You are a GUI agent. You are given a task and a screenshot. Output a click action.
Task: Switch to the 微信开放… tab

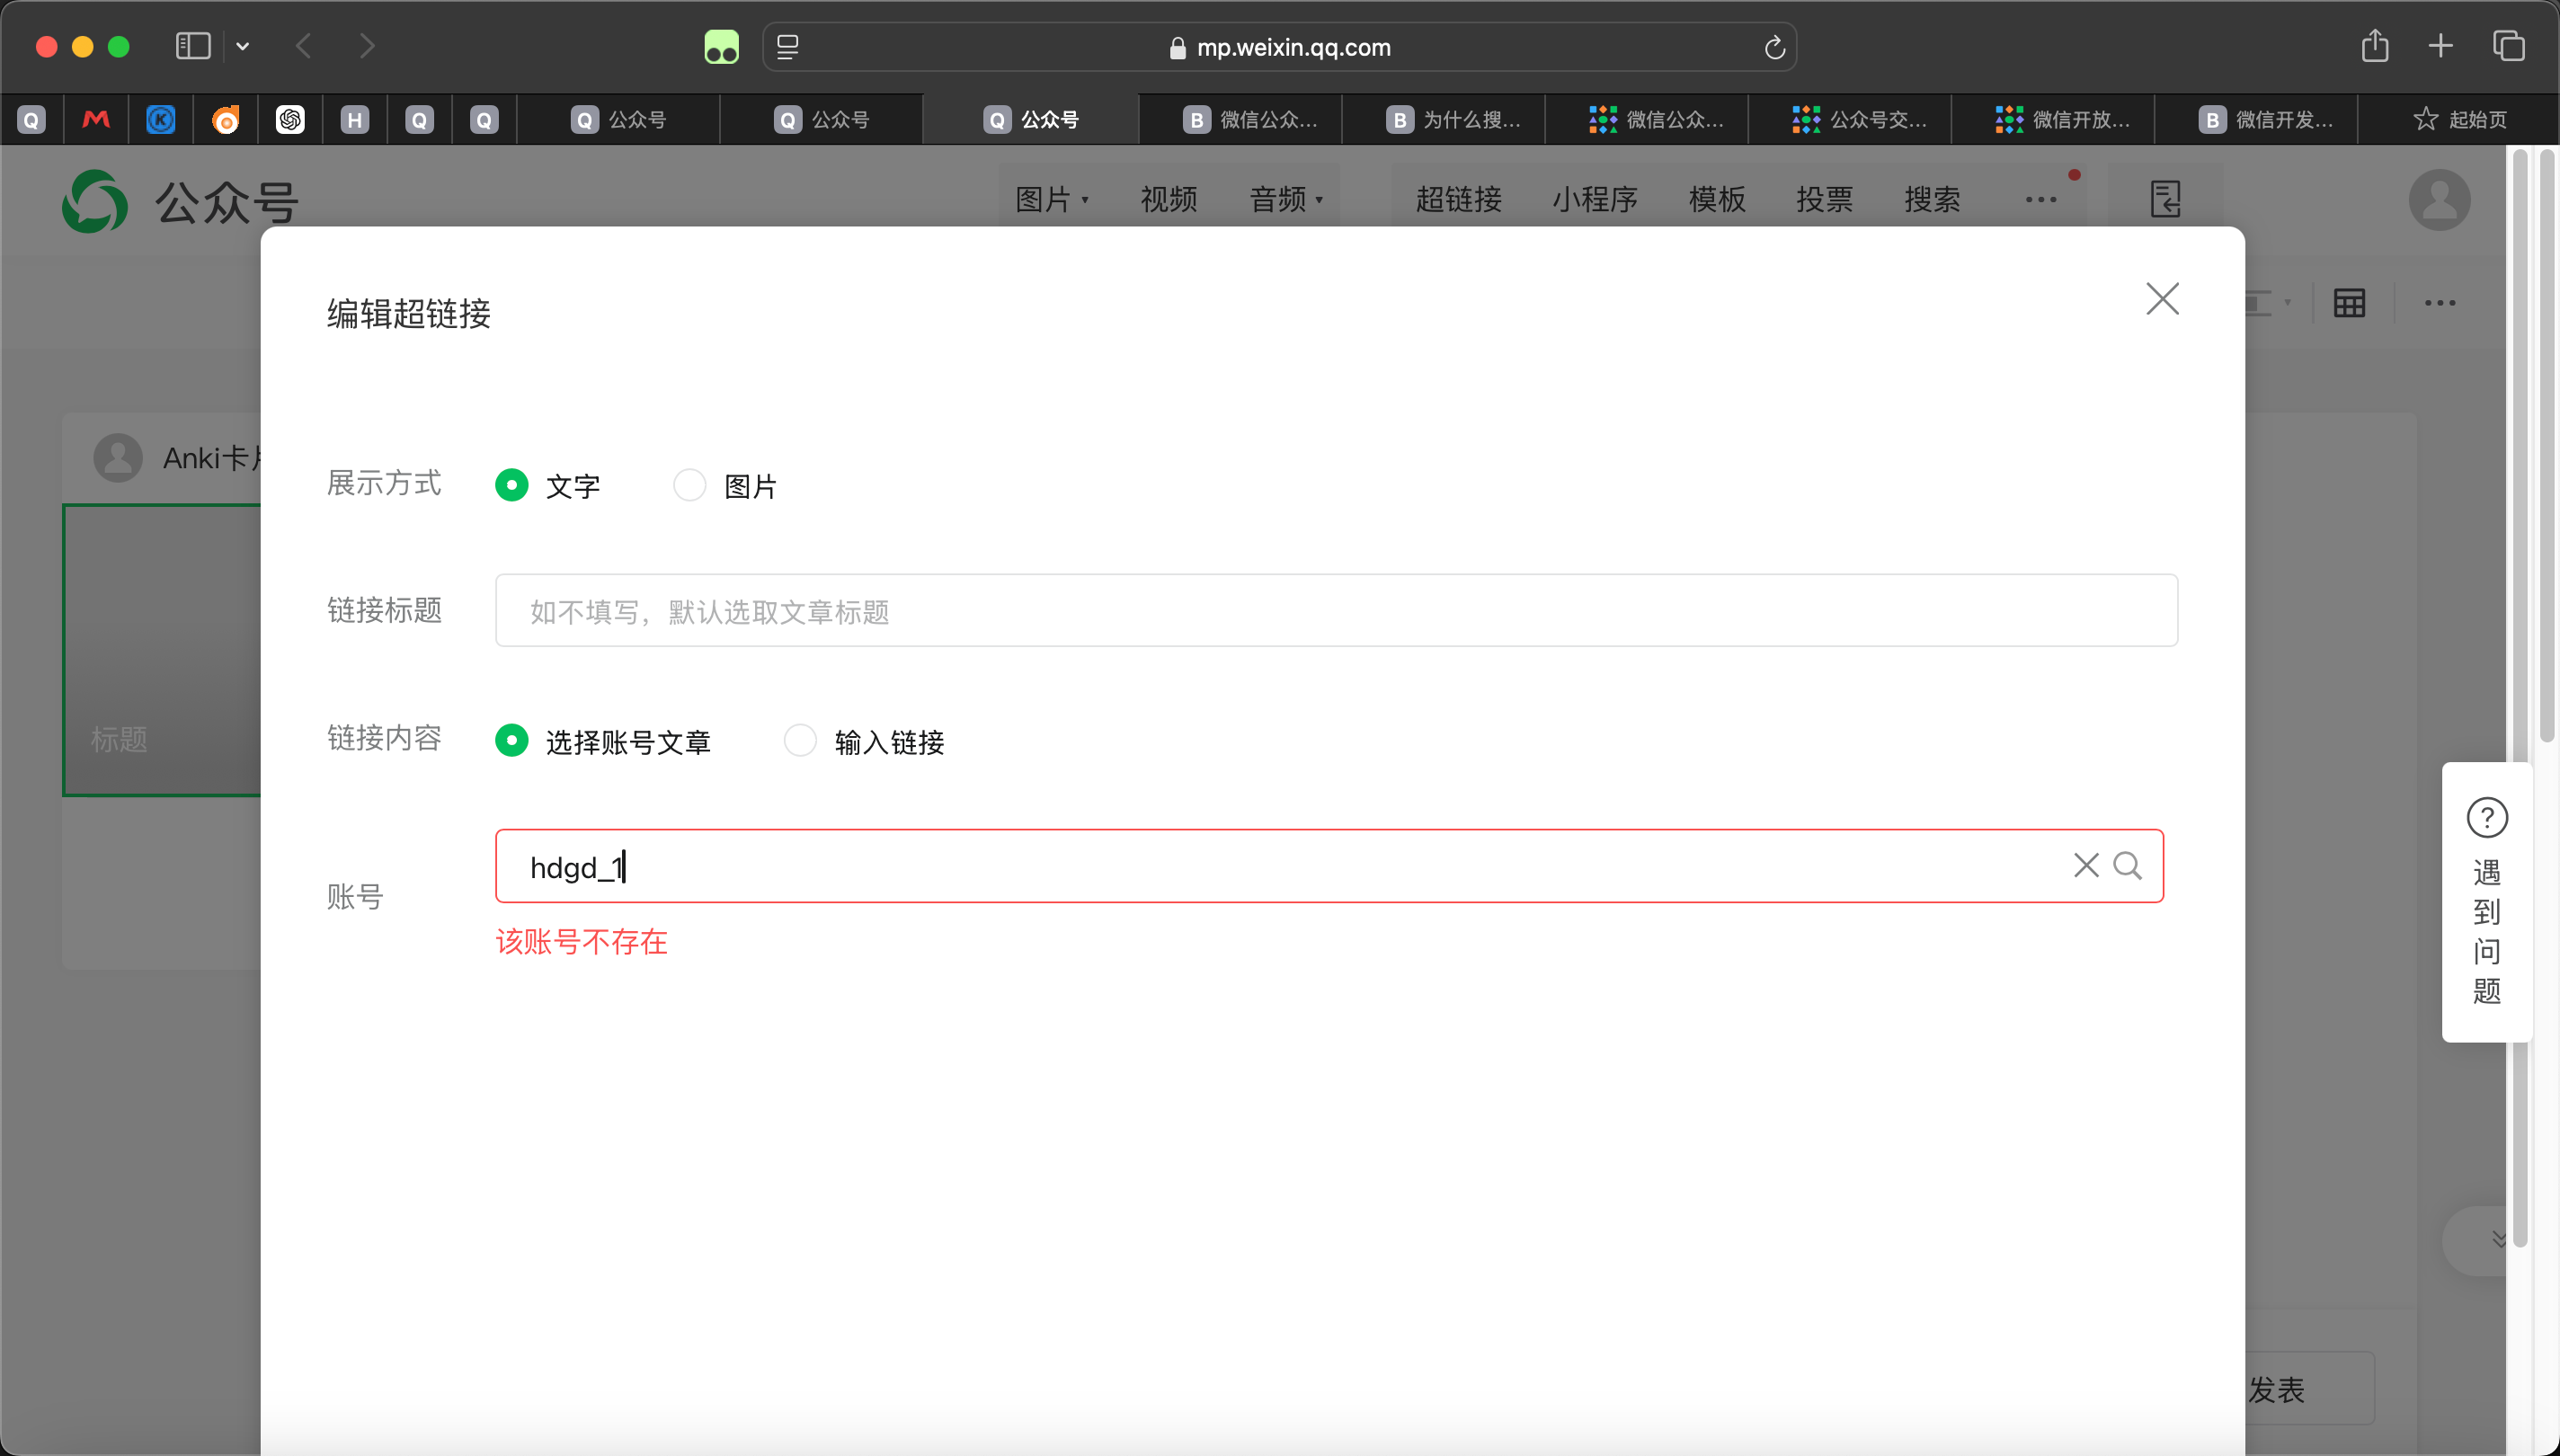(2053, 120)
